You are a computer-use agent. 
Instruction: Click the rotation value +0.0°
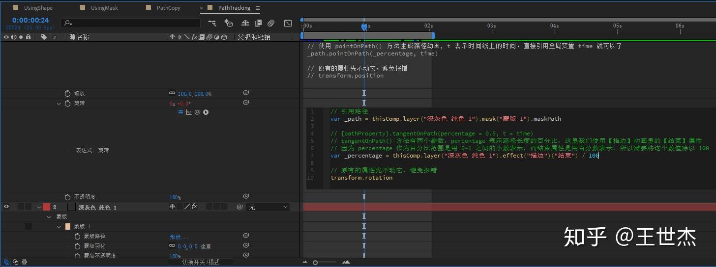coord(183,104)
